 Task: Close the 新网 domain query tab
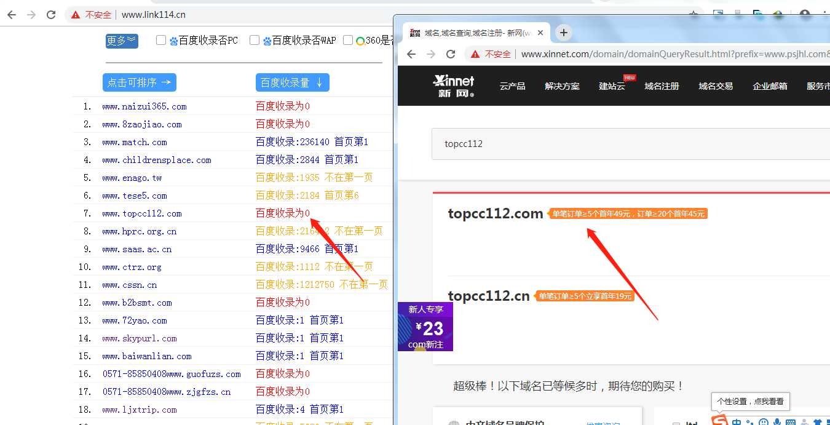point(540,33)
